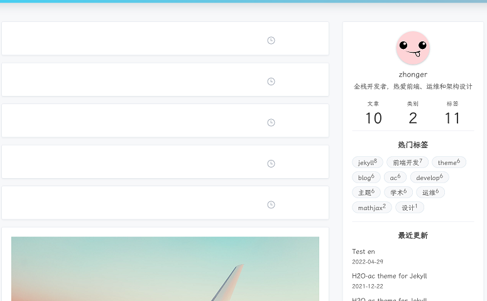Image resolution: width=487 pixels, height=301 pixels.
Task: Open the recent post "Test en"
Action: click(363, 251)
